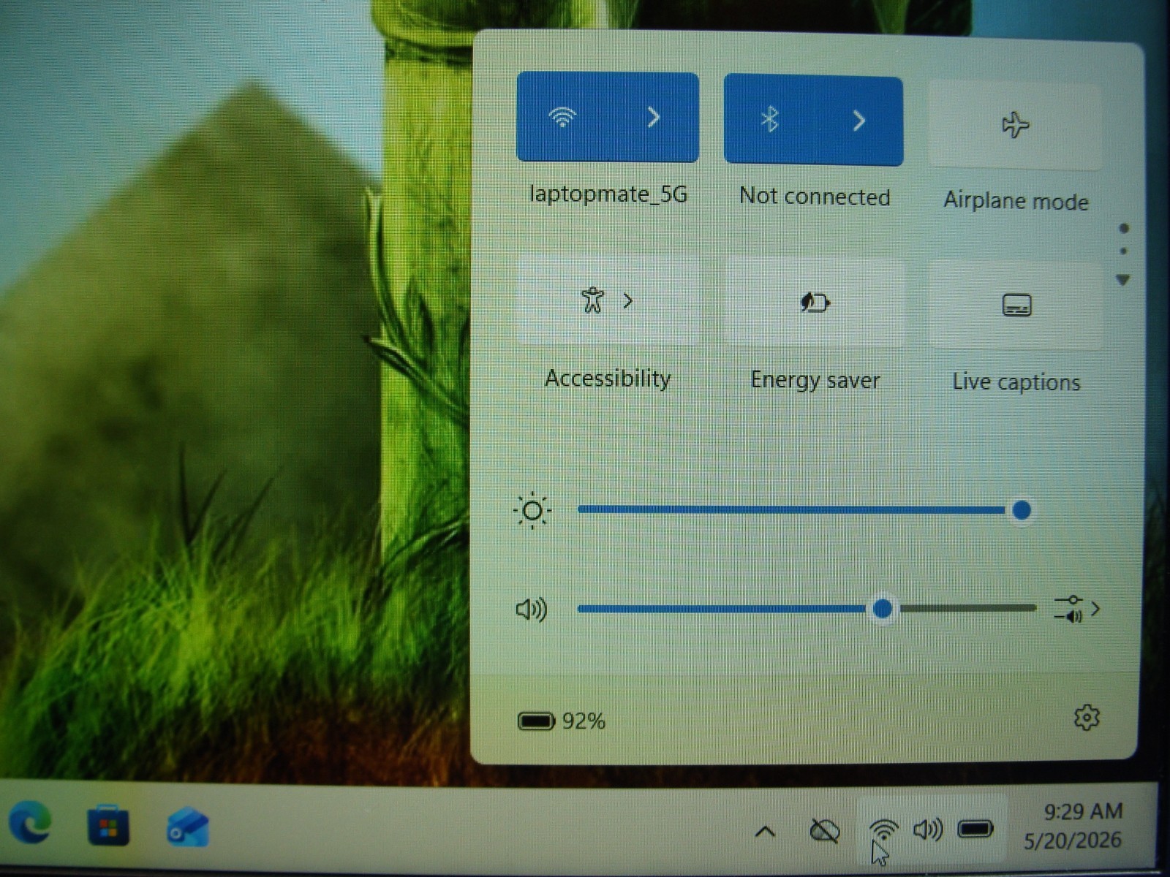Viewport: 1170px width, 877px height.
Task: Toggle the Bluetooth button
Action: (x=769, y=120)
